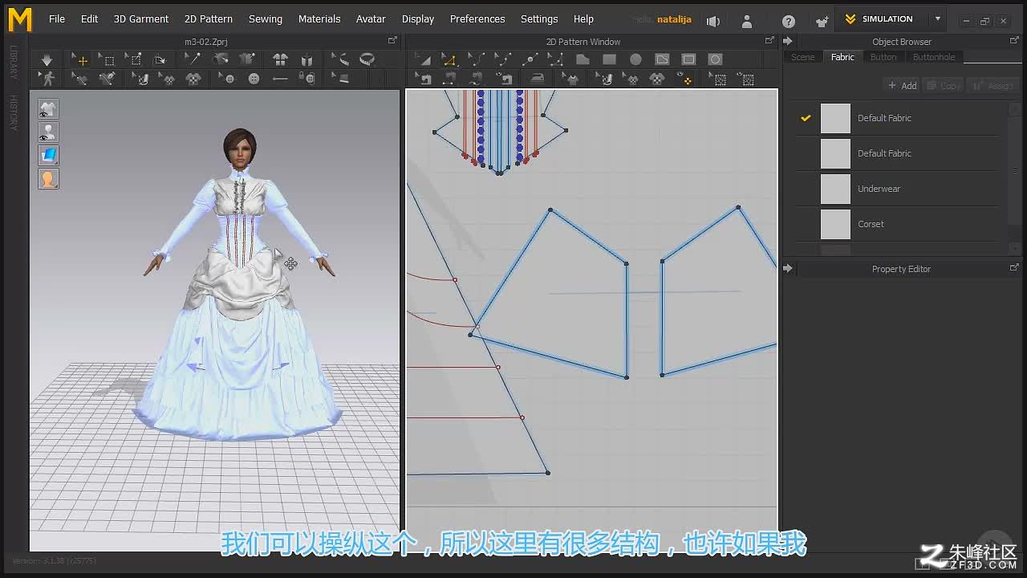This screenshot has height=578, width=1027.
Task: Collapse the Property Editor panel arrow
Action: (787, 269)
